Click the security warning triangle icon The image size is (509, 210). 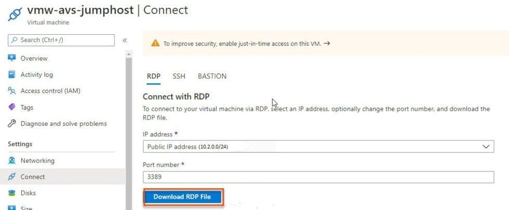pyautogui.click(x=155, y=44)
